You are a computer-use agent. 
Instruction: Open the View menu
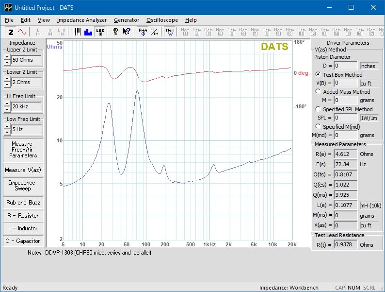pyautogui.click(x=44, y=20)
